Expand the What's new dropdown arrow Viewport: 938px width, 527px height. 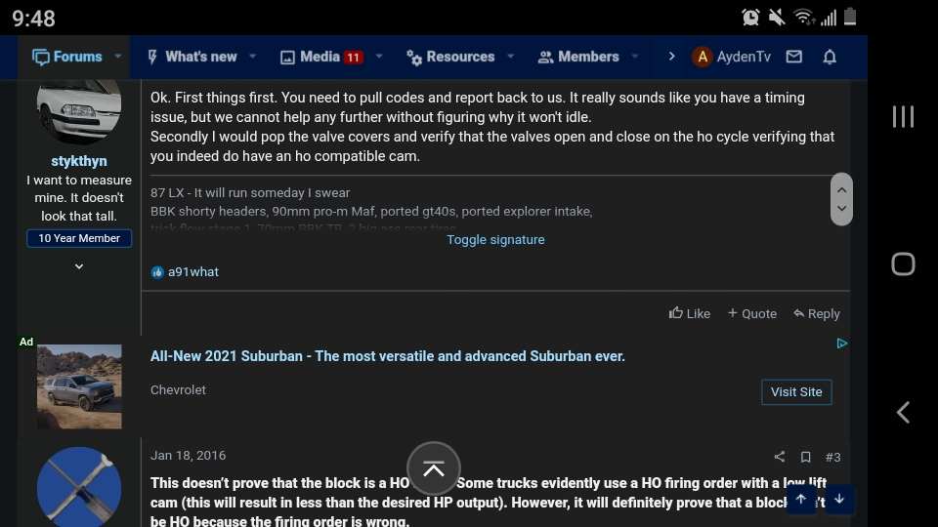(x=252, y=57)
